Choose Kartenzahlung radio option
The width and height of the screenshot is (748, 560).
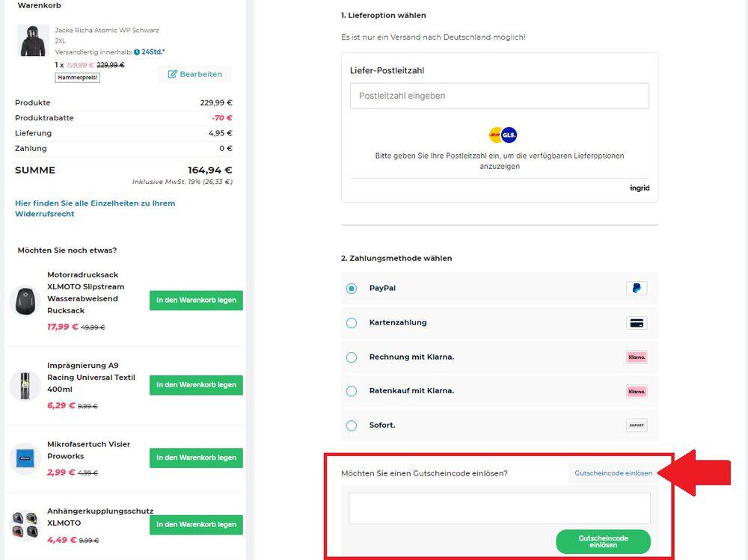pos(352,323)
